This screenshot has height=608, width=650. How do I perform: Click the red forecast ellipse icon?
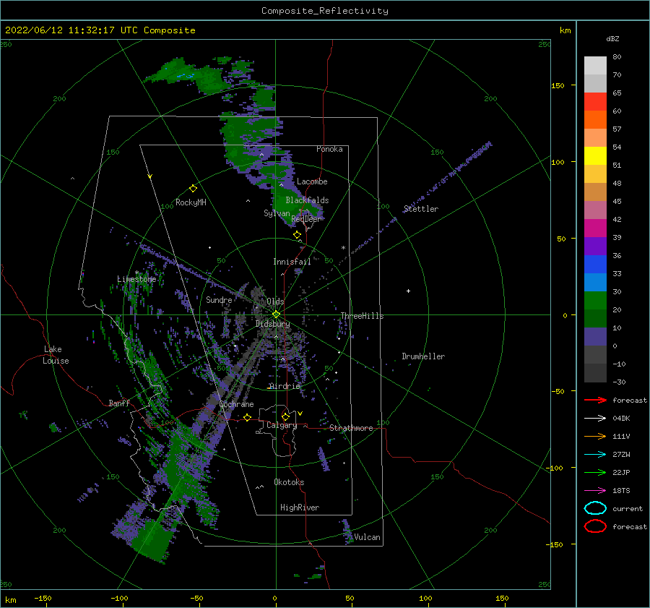[x=595, y=526]
